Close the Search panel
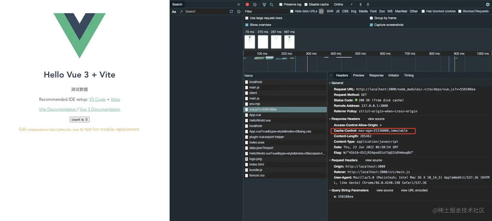492x221 pixels. click(239, 5)
